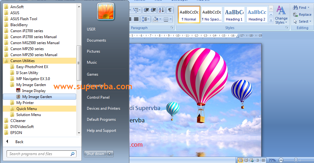The image size is (314, 163).
Task: Switch to Web Layout view
Action: pos(252,160)
